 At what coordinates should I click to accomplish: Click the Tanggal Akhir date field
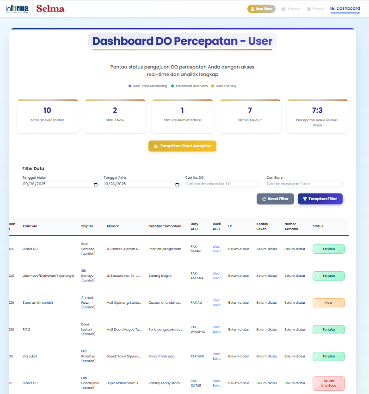[x=141, y=184]
